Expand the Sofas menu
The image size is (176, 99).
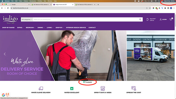(20, 28)
